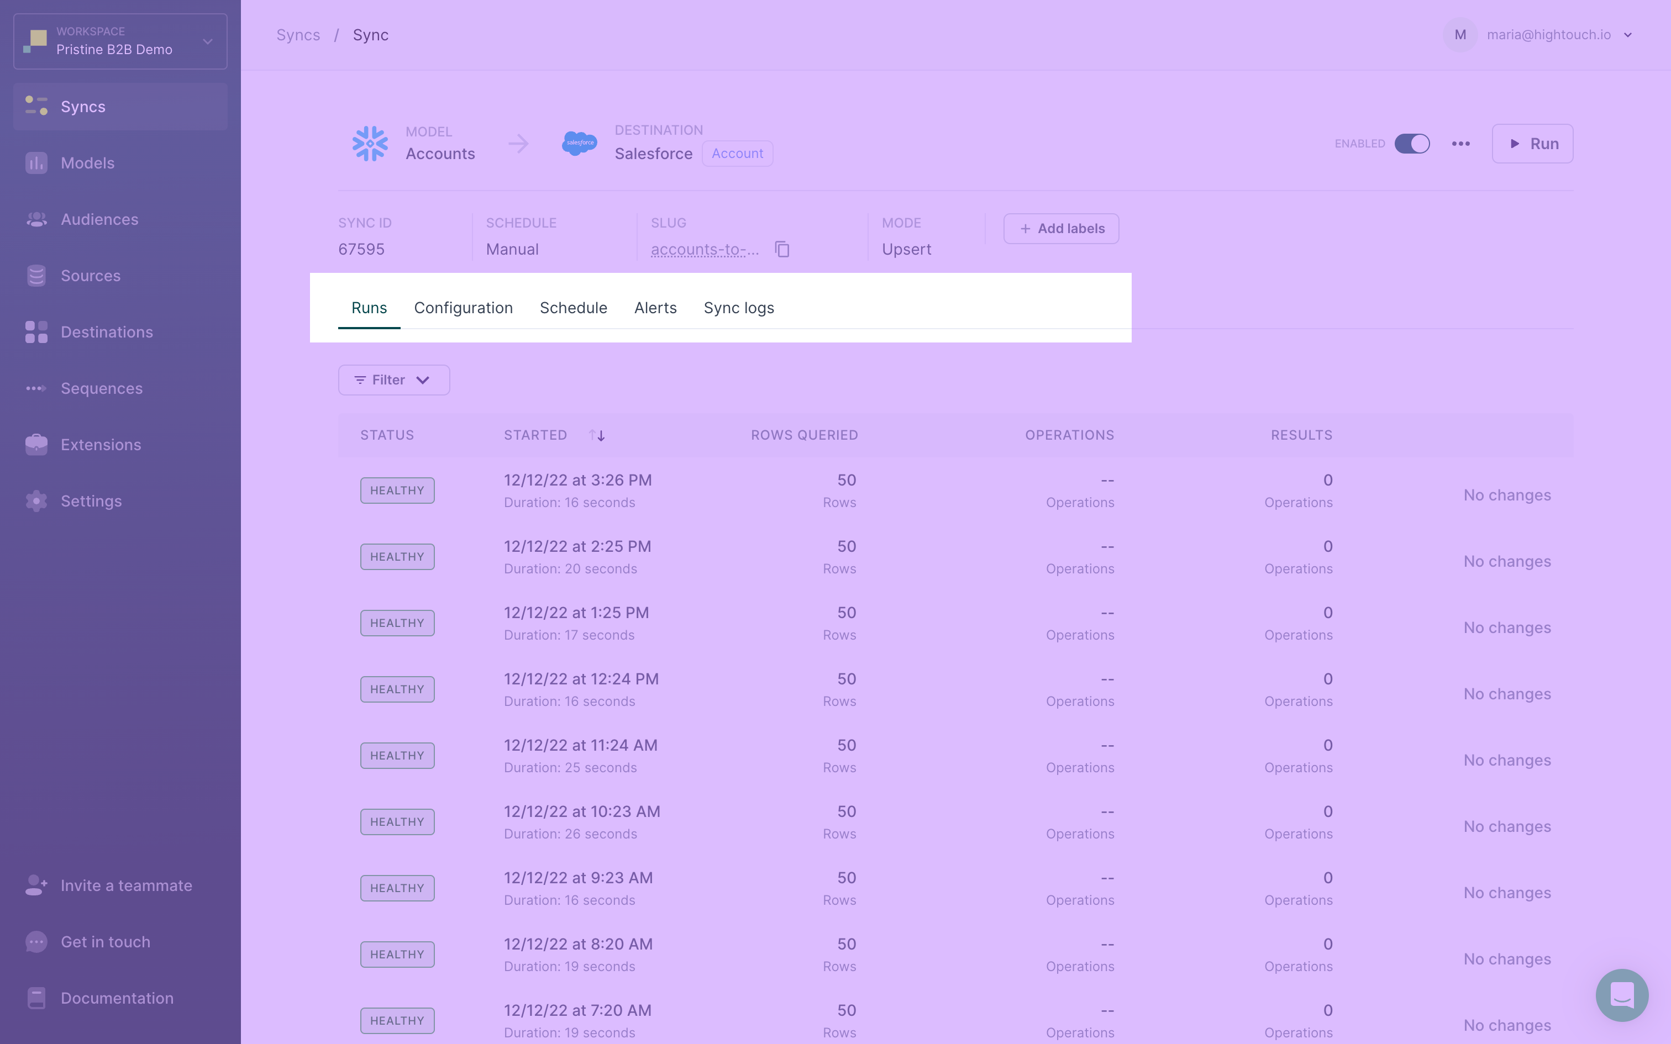This screenshot has width=1671, height=1044.
Task: Click the Hightouch snowflake logo icon
Action: pos(369,143)
